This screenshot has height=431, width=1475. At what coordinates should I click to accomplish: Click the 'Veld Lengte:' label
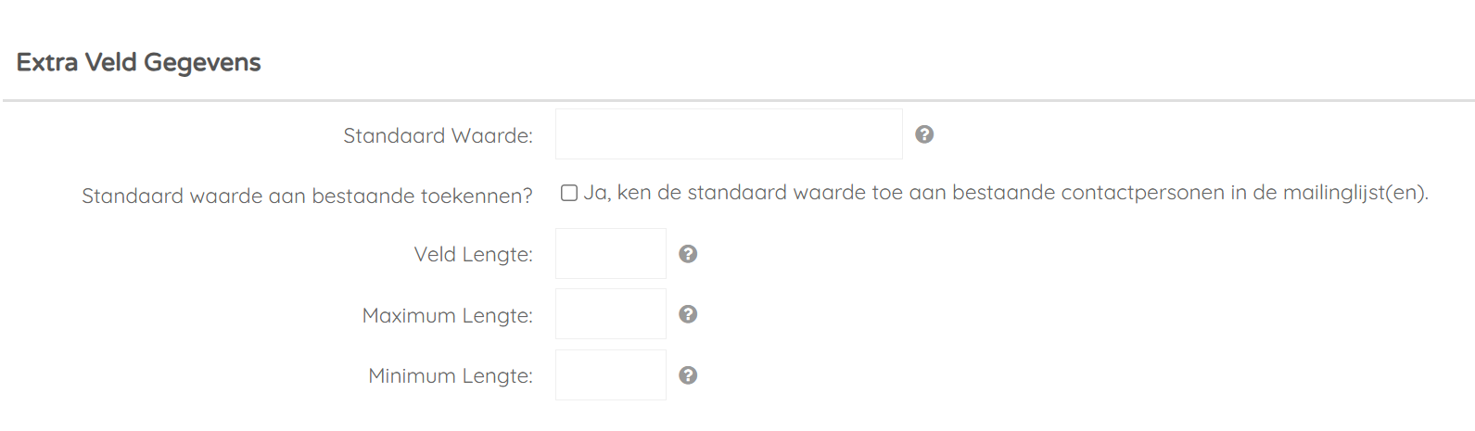[x=473, y=254]
